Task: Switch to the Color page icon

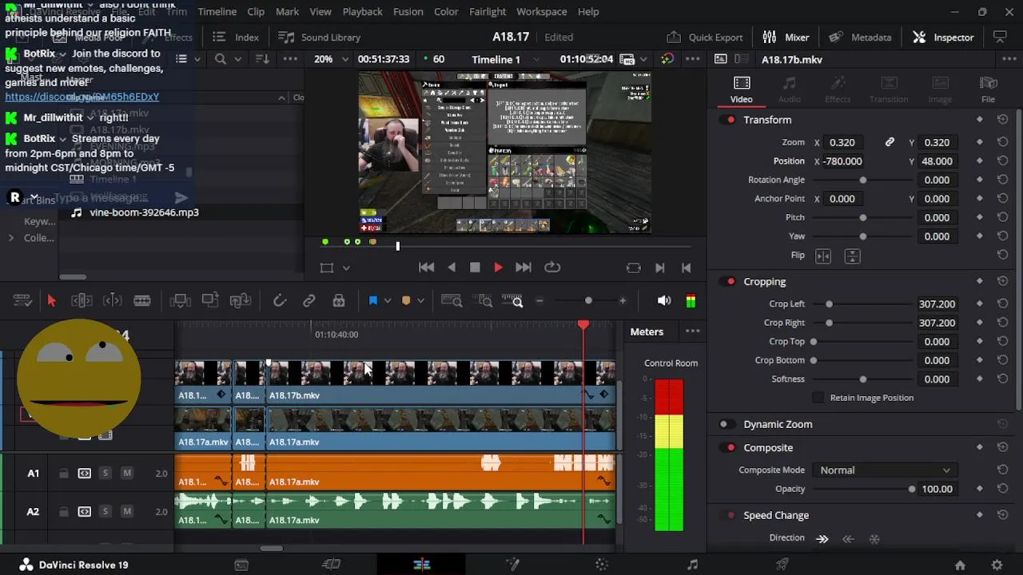Action: pyautogui.click(x=602, y=565)
